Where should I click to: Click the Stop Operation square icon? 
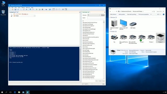[x=42, y=9]
